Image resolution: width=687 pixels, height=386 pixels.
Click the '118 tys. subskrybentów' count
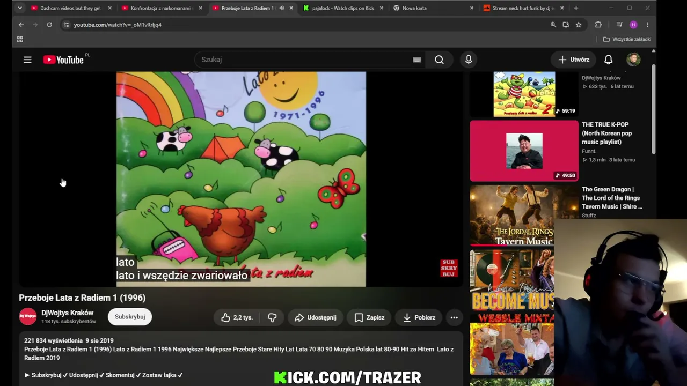coord(69,322)
